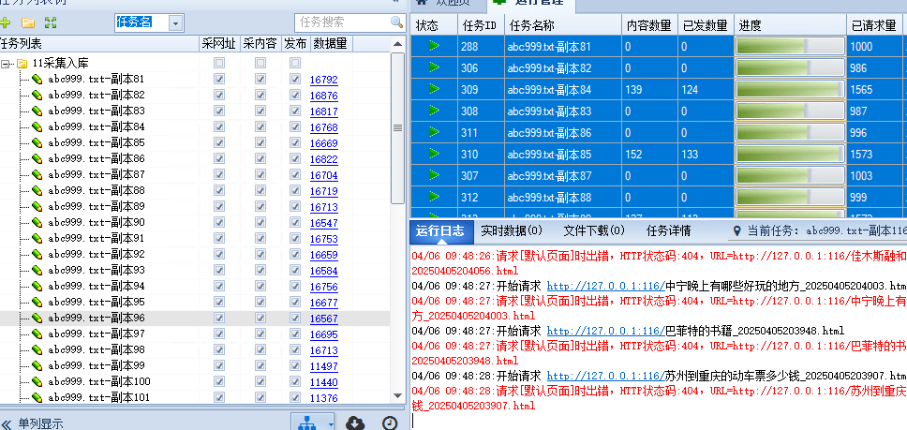Sort by the 数据里 column header
The image size is (907, 430).
pos(332,44)
